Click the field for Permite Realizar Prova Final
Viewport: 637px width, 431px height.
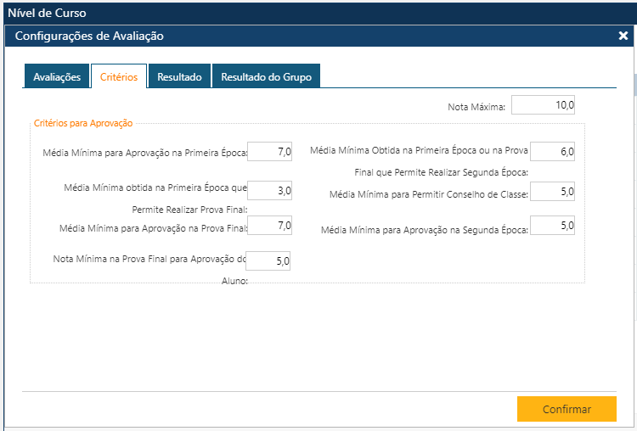tap(269, 191)
